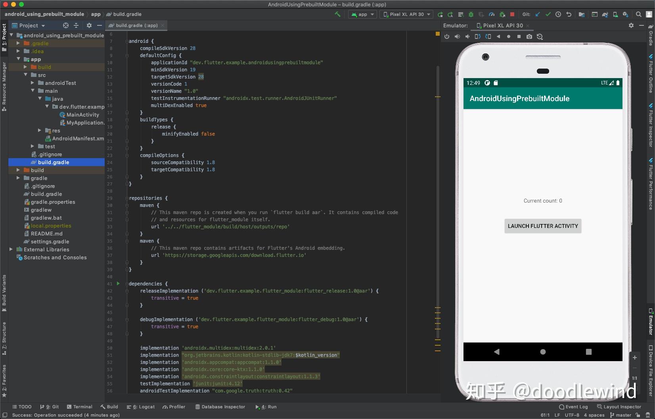Click Search Everywhere magnifier icon
This screenshot has width=655, height=419.
pos(638,14)
